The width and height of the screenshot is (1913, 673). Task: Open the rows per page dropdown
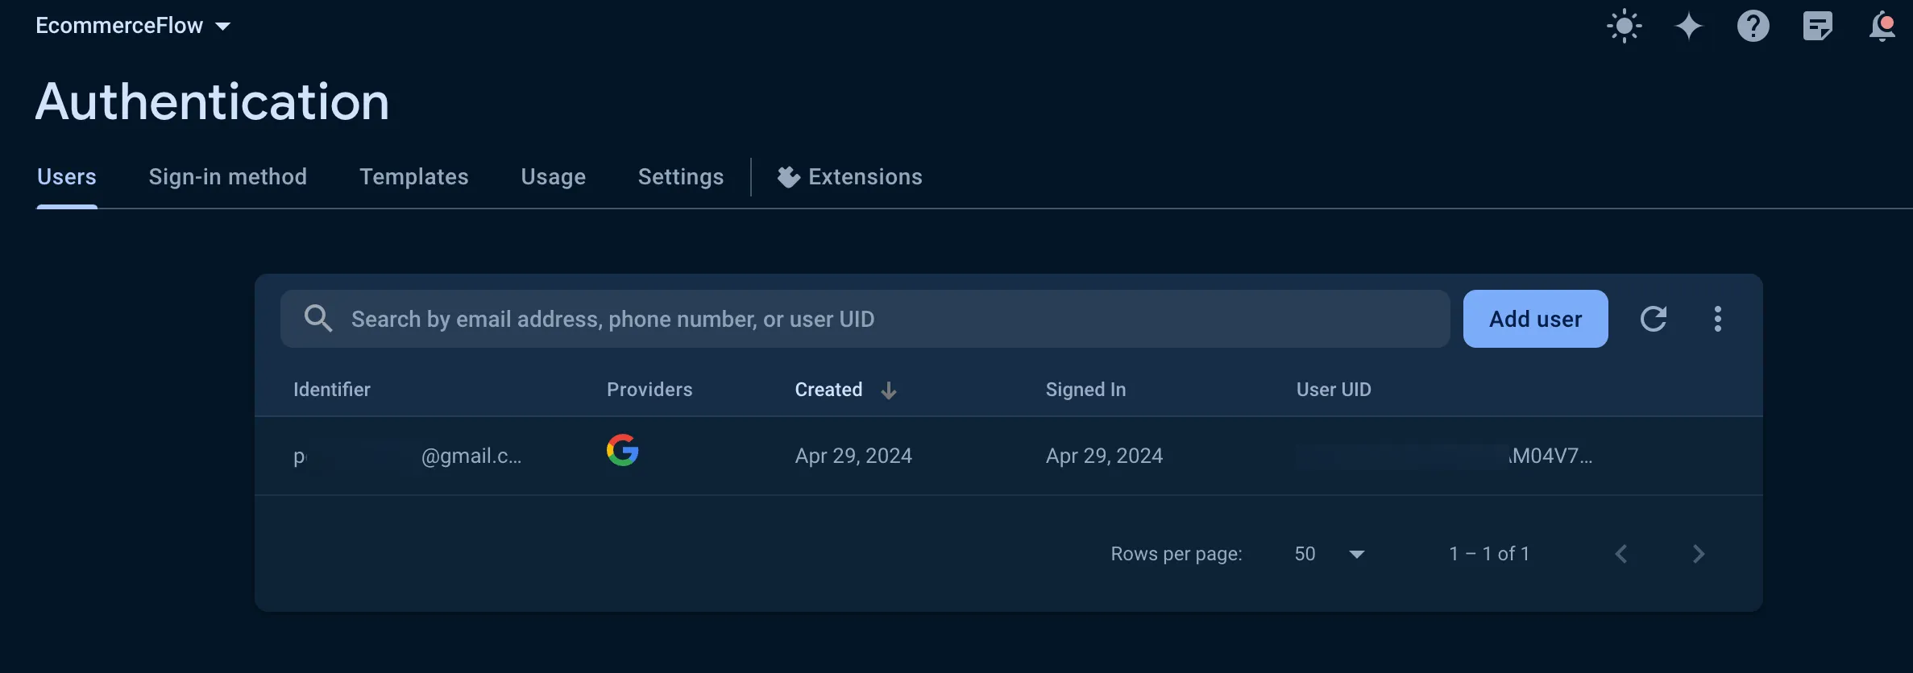tap(1329, 554)
